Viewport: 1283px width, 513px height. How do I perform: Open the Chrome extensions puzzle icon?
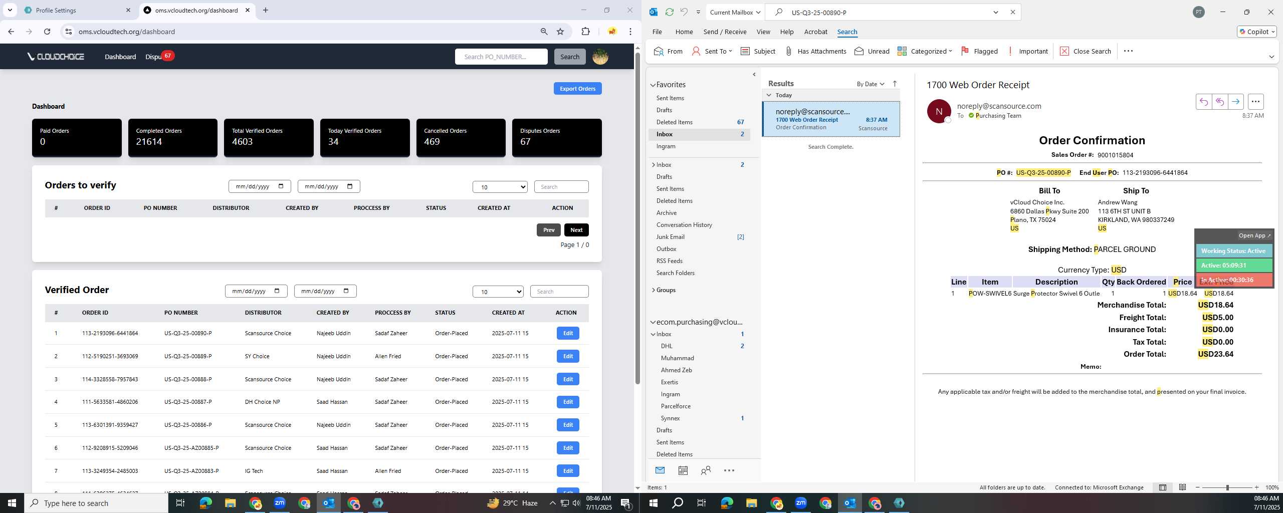[585, 32]
